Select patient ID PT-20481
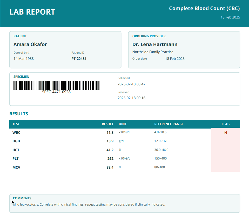The image size is (249, 217). (x=79, y=59)
